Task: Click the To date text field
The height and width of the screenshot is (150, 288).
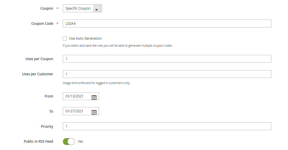Action: 77,111
